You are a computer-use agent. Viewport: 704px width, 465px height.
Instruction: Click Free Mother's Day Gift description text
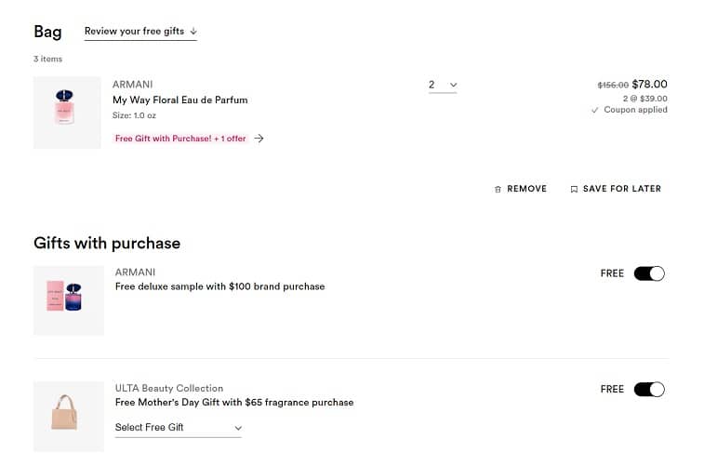pyautogui.click(x=233, y=403)
